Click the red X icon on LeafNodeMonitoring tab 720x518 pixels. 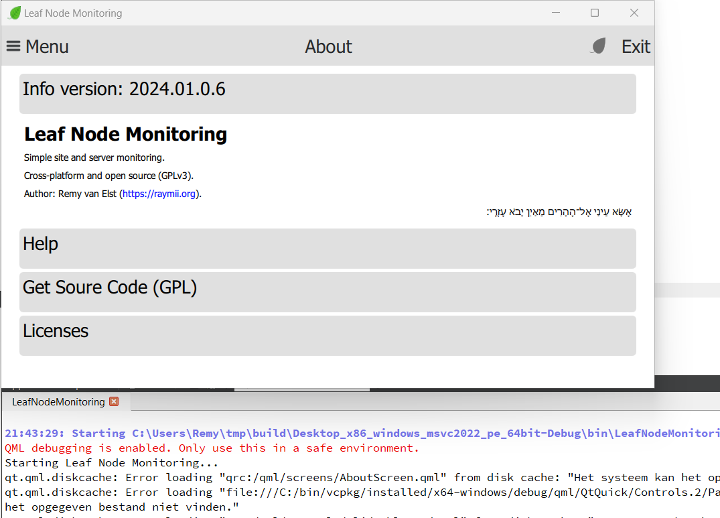(x=114, y=402)
